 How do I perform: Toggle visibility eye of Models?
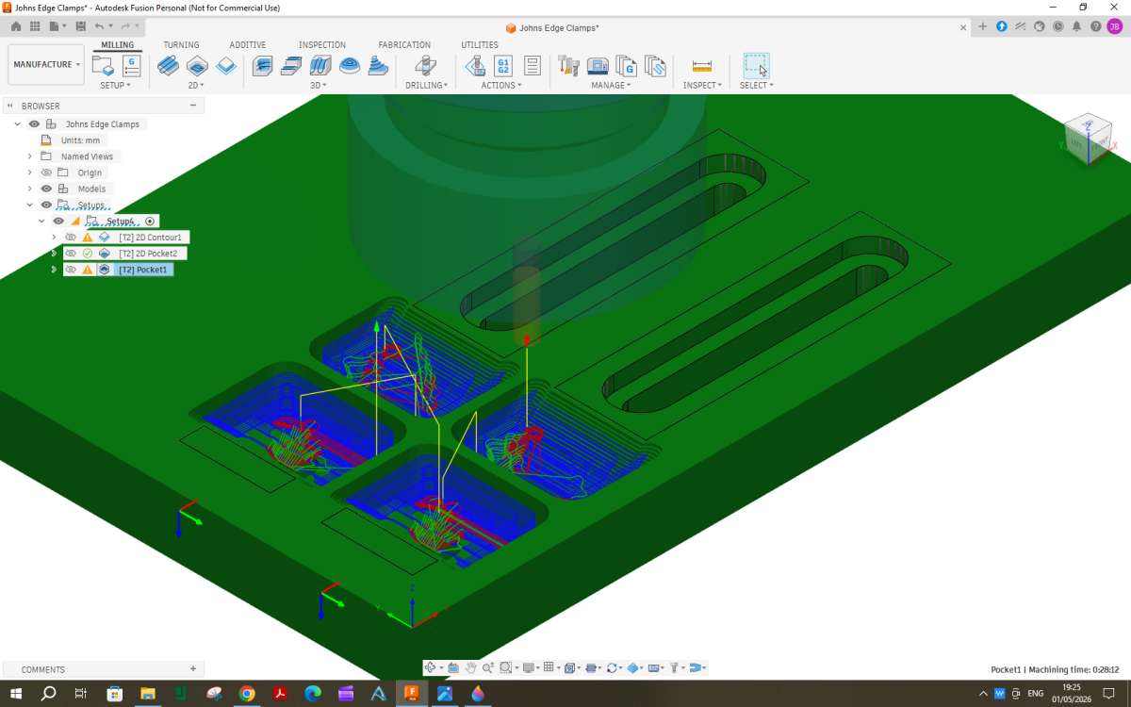pyautogui.click(x=46, y=189)
